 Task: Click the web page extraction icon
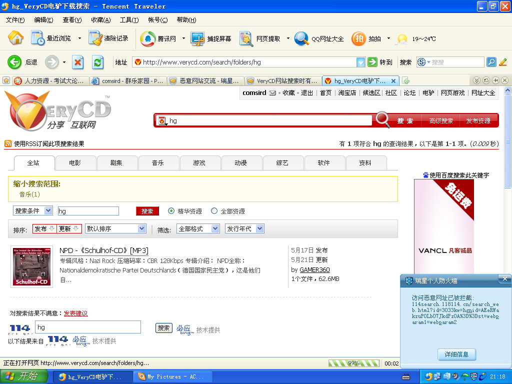pyautogui.click(x=246, y=39)
